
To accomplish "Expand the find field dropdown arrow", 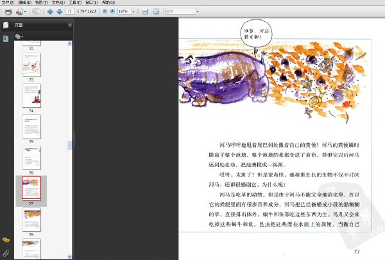I will 198,12.
